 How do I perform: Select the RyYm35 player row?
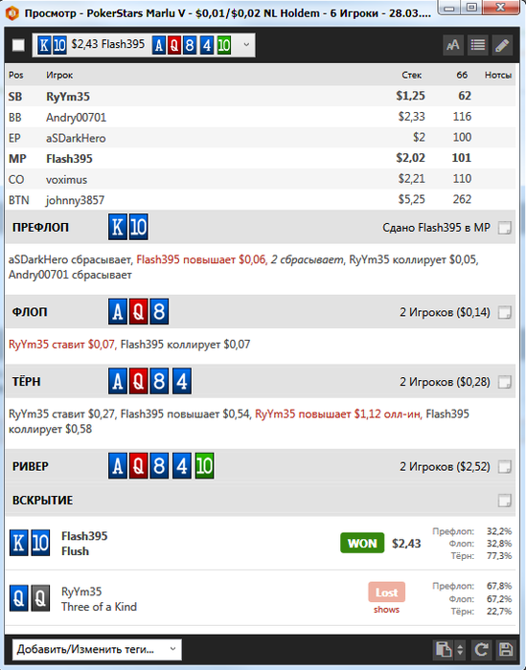(260, 96)
